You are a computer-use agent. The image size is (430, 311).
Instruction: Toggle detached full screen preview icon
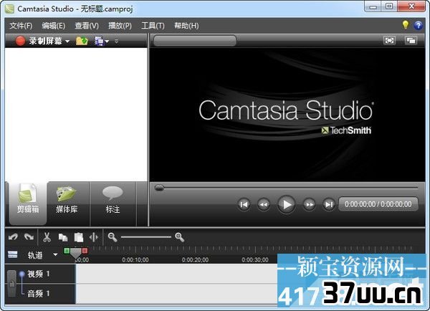pos(411,41)
